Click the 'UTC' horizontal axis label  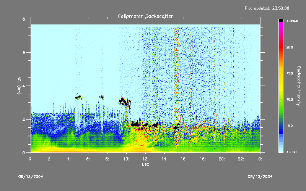145,165
